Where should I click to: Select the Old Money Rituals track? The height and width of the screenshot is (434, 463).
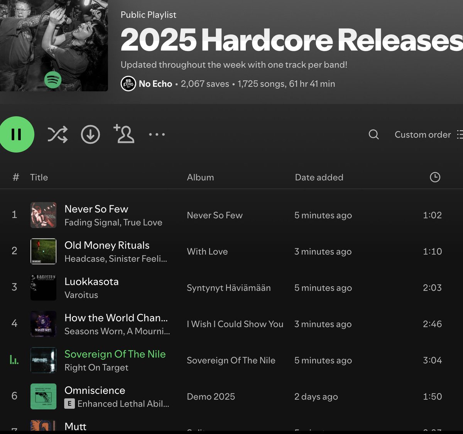pyautogui.click(x=107, y=245)
